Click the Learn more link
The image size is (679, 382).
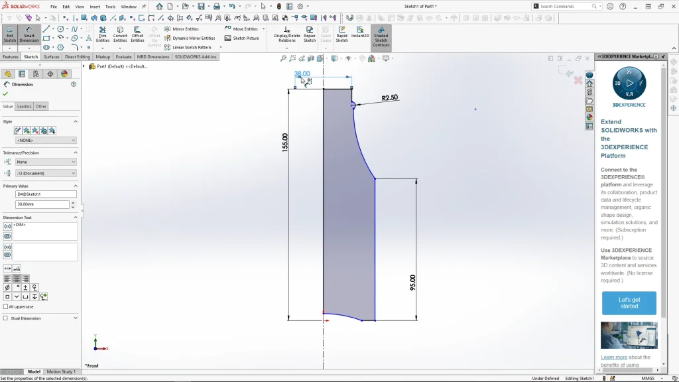pos(613,357)
